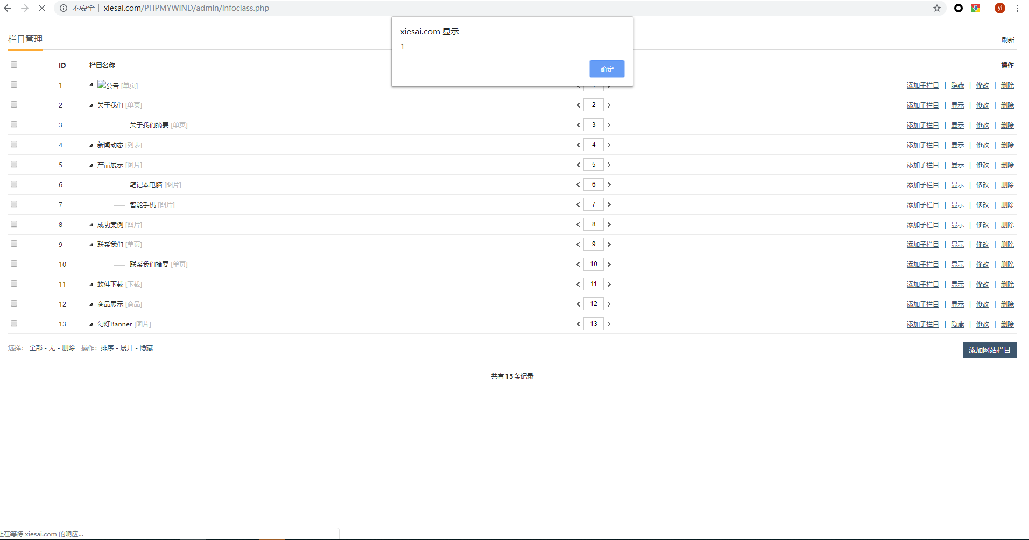Click right order arrow for row 11
The image size is (1029, 540).
(x=609, y=285)
